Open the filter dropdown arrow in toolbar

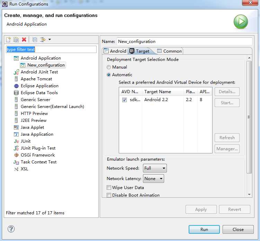50,39
